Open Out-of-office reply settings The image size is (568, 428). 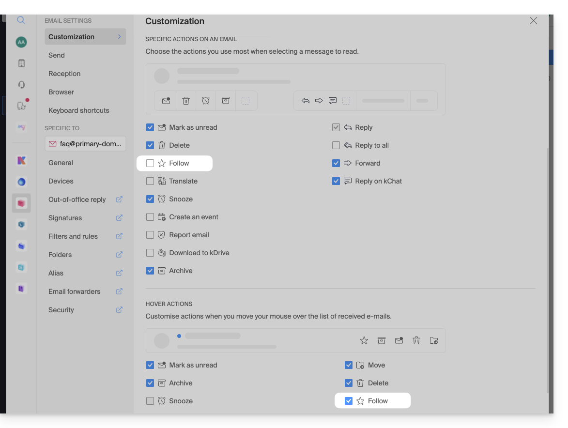pos(77,199)
